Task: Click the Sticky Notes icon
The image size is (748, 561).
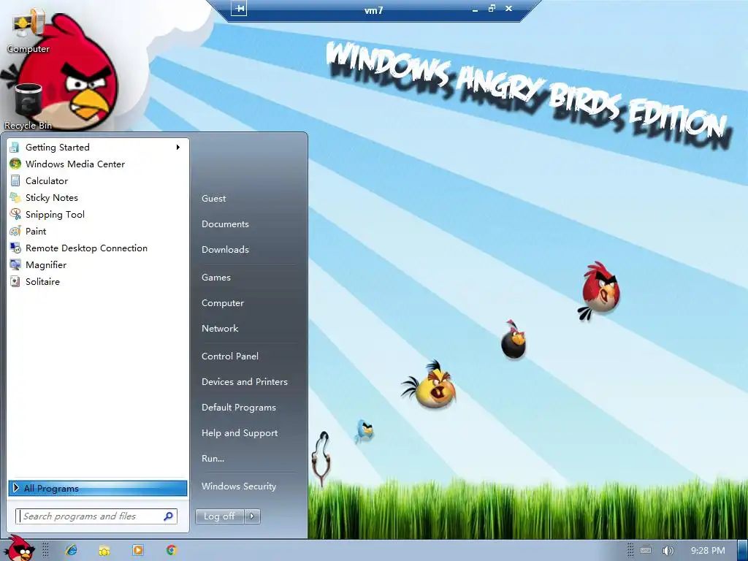Action: [x=15, y=197]
